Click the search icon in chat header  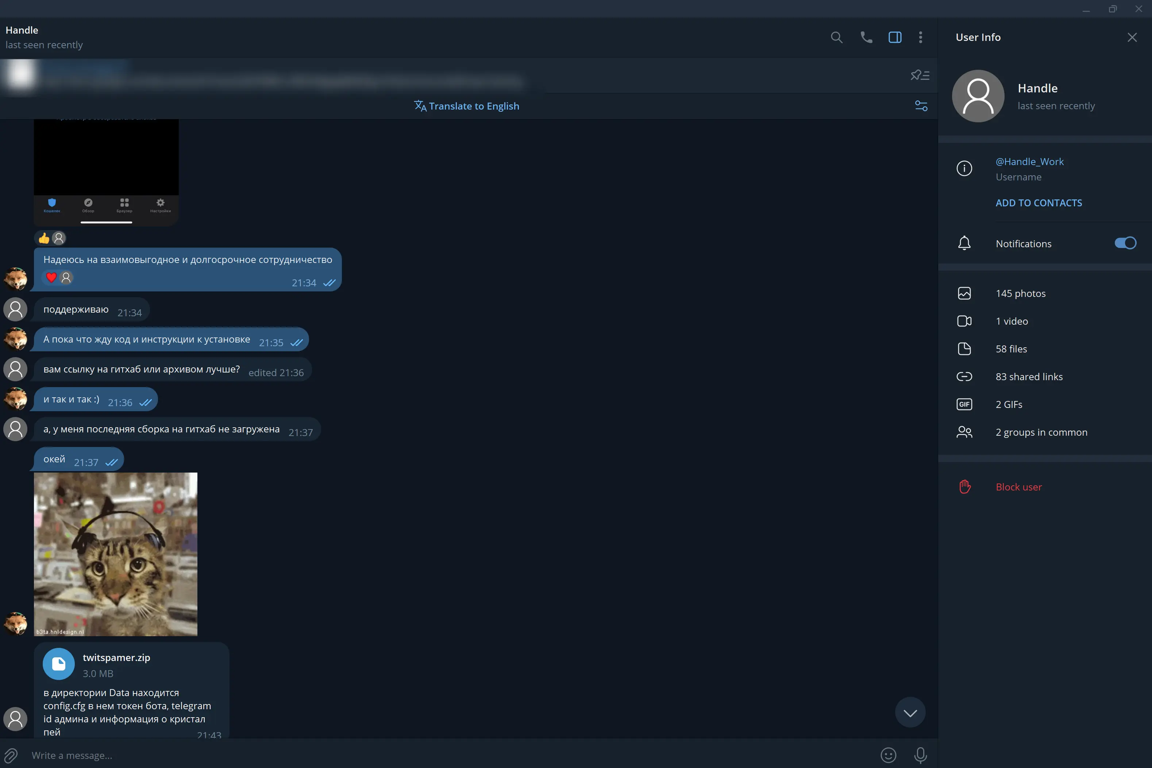(x=837, y=37)
